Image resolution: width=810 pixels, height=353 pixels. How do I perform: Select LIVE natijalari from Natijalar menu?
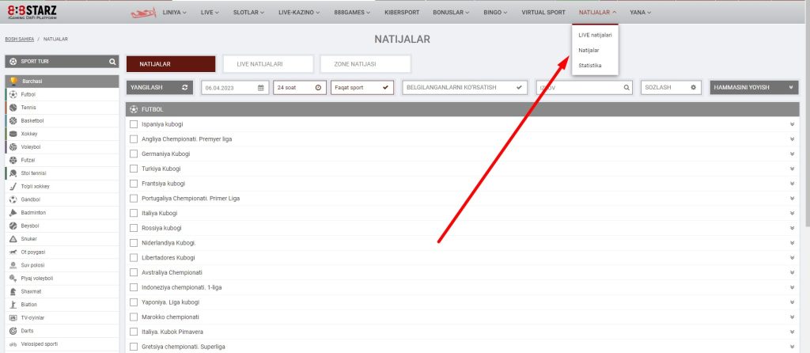[x=595, y=35]
